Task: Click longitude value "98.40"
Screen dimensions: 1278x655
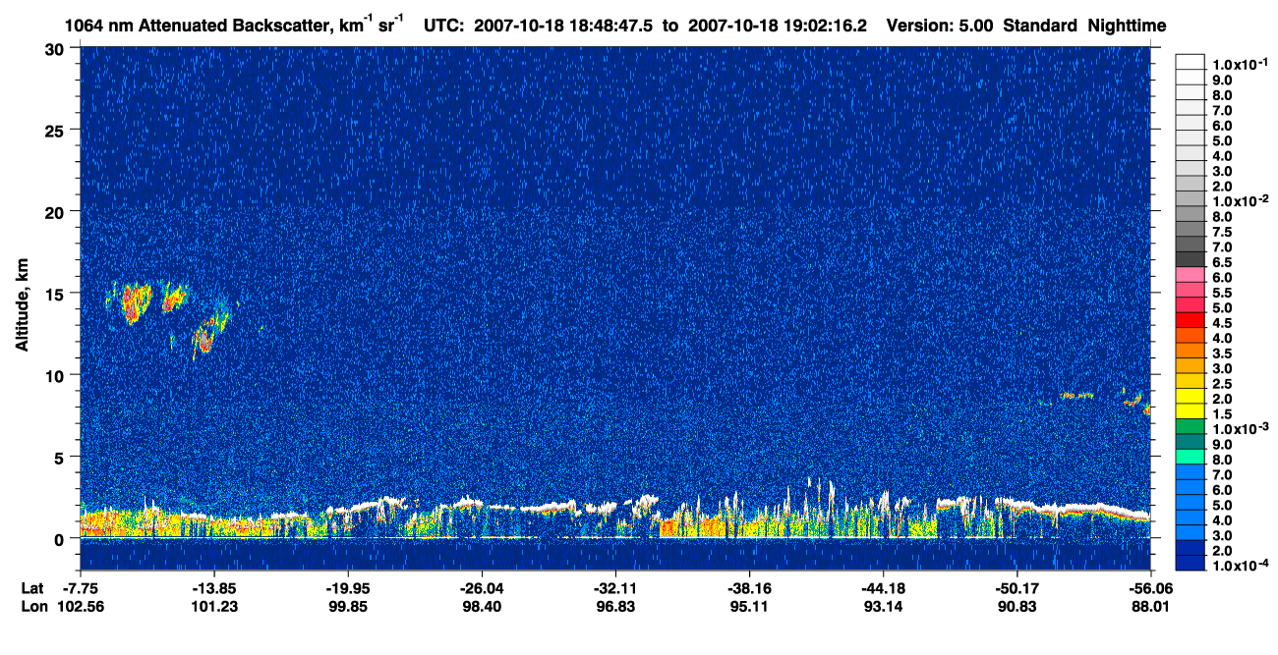Action: 482,607
